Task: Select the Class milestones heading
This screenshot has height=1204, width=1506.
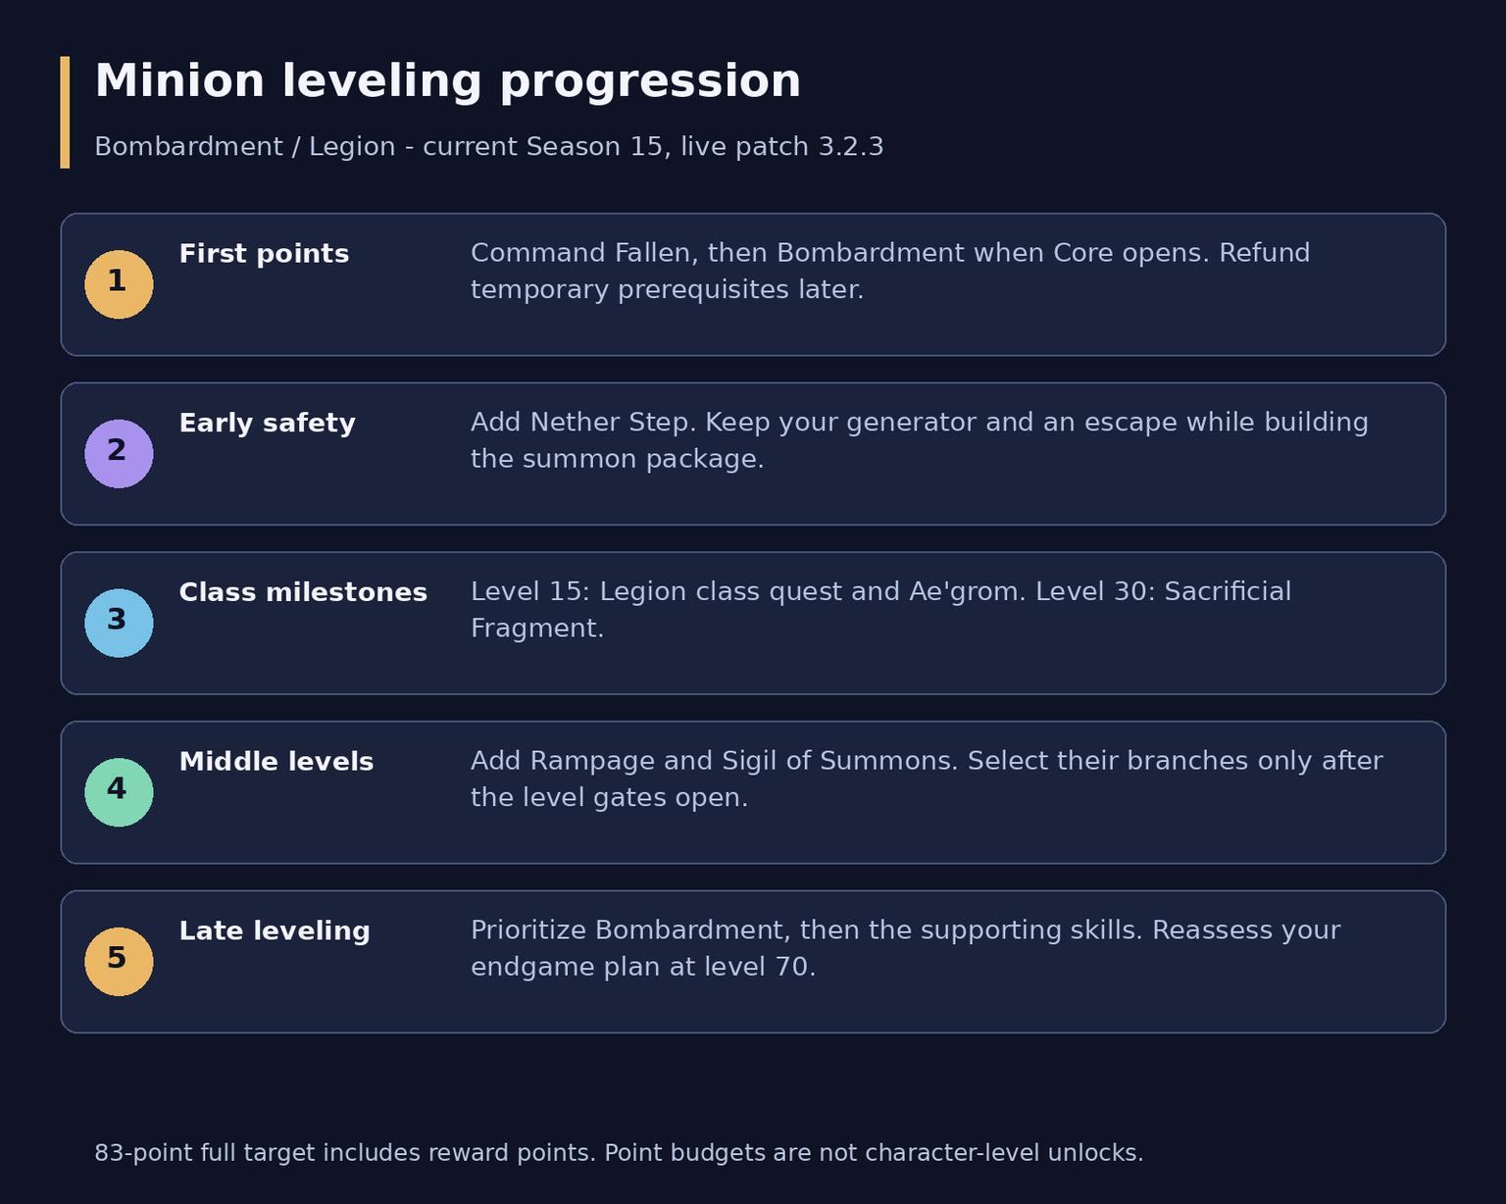Action: [x=303, y=593]
